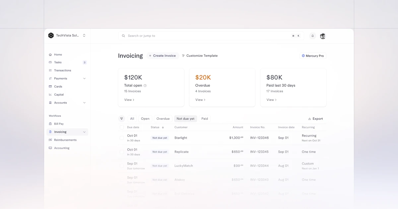
Task: Select the Capital chart icon
Action: [x=51, y=95]
